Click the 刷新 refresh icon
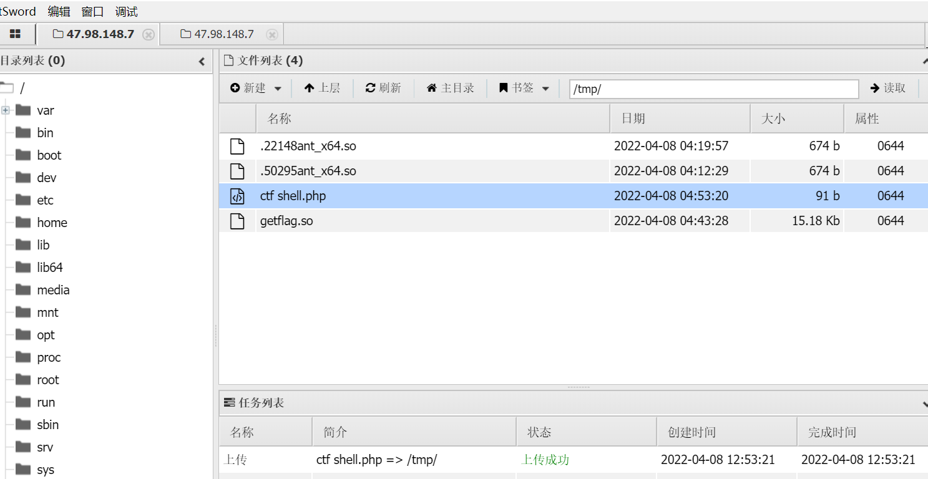928x479 pixels. pyautogui.click(x=370, y=87)
